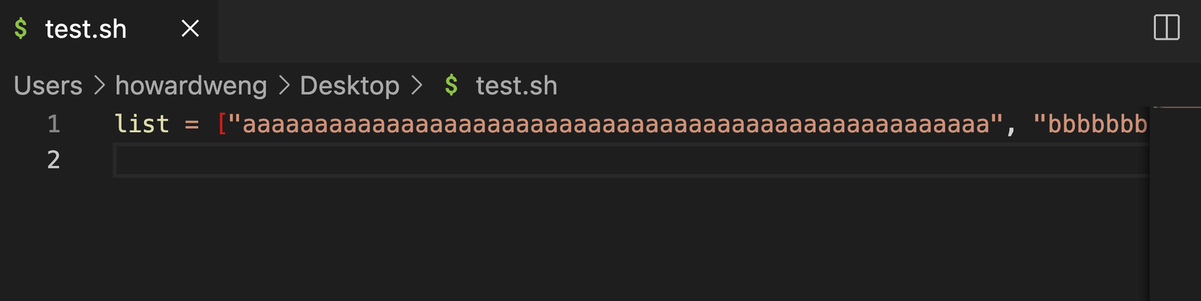Click the test.sh breadcrumb file name
The image size is (1201, 301).
tap(516, 86)
